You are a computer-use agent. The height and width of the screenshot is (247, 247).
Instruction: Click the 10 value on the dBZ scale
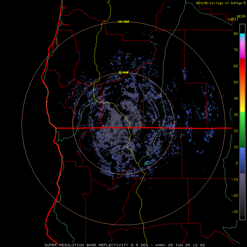pyautogui.click(x=236, y=147)
